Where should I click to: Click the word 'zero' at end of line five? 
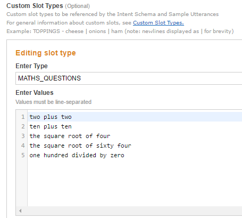click(117, 155)
